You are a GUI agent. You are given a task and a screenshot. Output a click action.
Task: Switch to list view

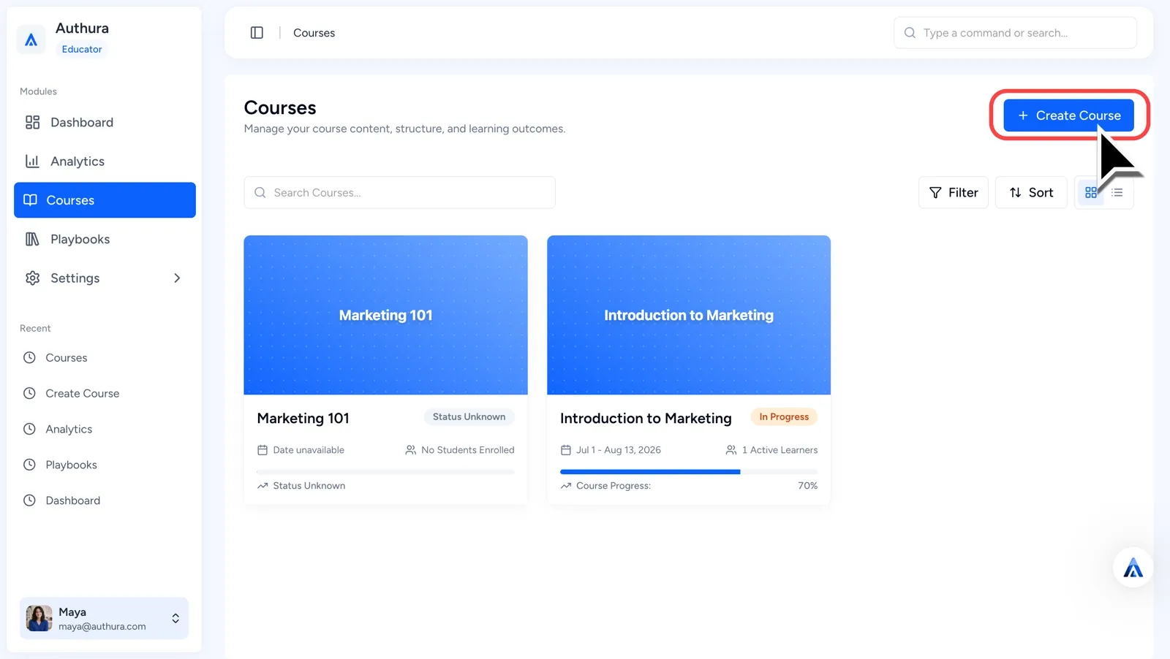coord(1117,193)
